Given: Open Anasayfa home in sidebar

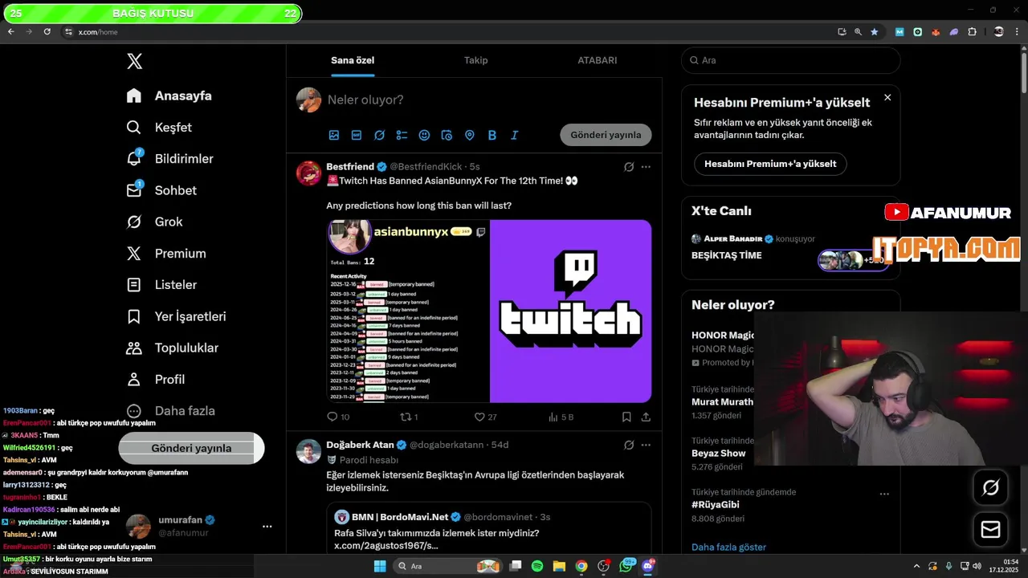Looking at the screenshot, I should [x=169, y=96].
